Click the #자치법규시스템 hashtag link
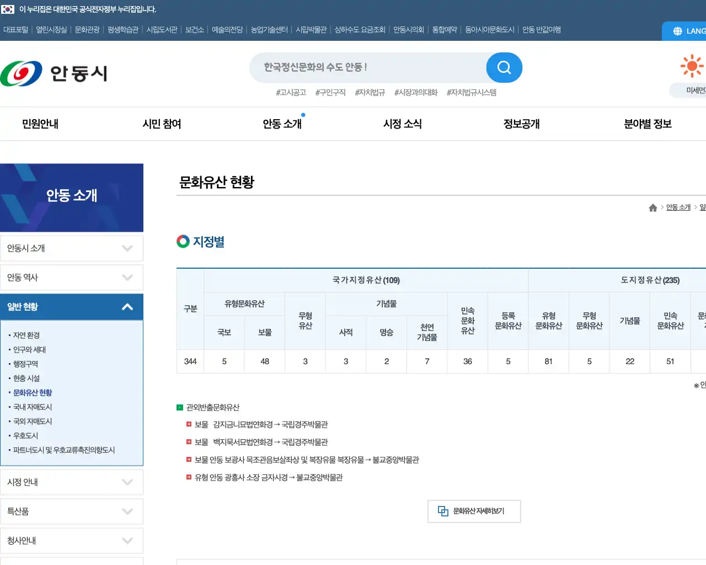706x565 pixels. 472,93
